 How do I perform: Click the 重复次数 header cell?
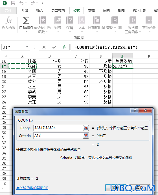(122, 61)
